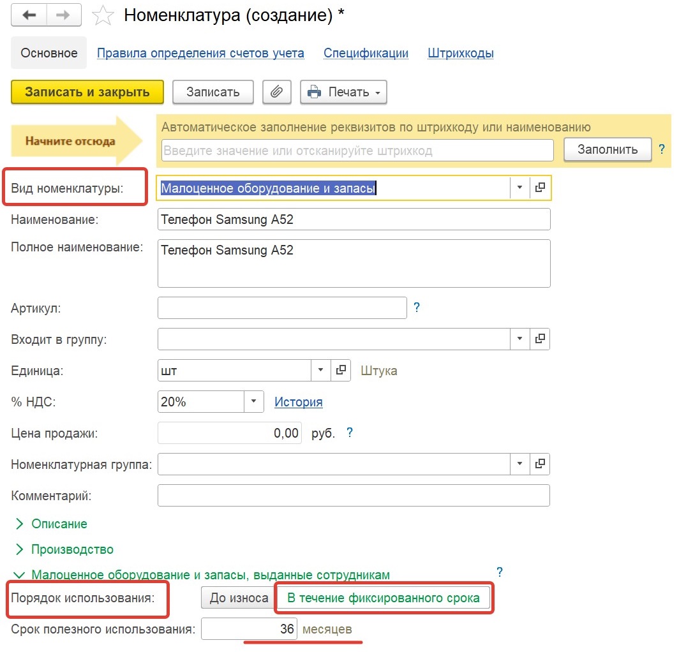Image resolution: width=679 pixels, height=652 pixels.
Task: Click the Штука unit description text
Action: (379, 371)
